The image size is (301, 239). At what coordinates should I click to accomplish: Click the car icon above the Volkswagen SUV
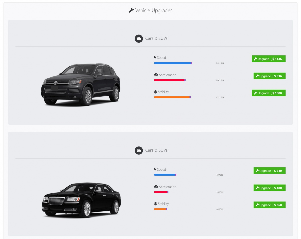[139, 39]
